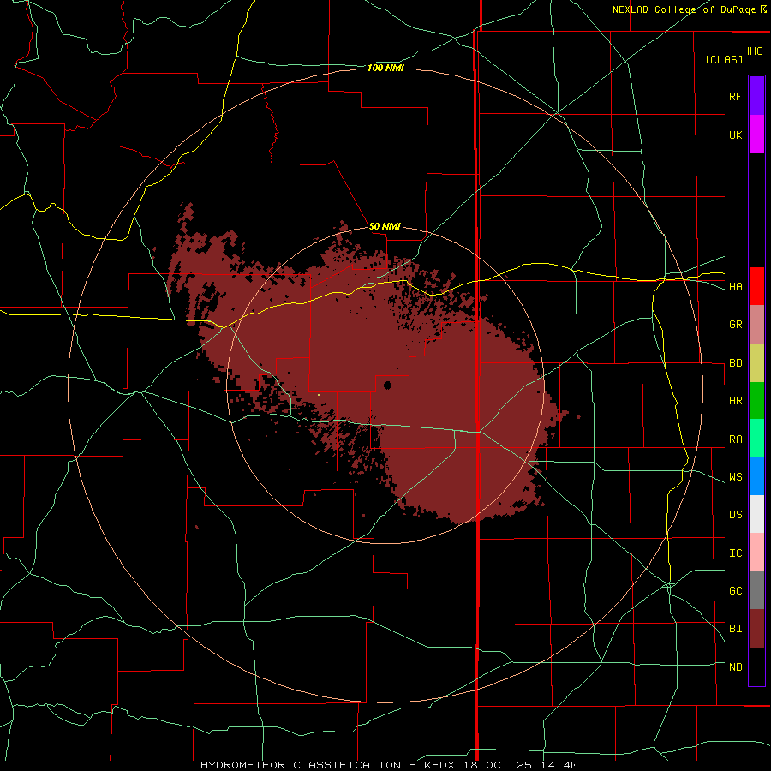Click the '100 NMI' range ring label
This screenshot has height=771, width=771.
385,68
